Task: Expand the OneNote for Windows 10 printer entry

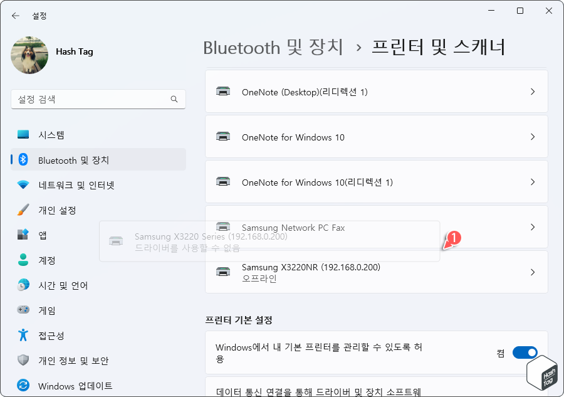Action: pyautogui.click(x=533, y=137)
